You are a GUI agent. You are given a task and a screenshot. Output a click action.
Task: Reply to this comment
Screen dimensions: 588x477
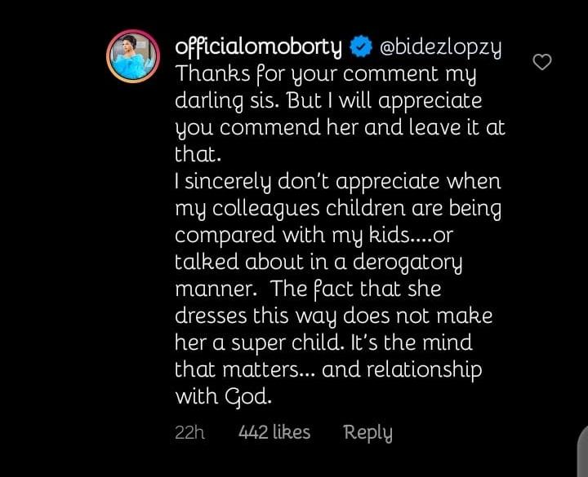click(x=367, y=433)
